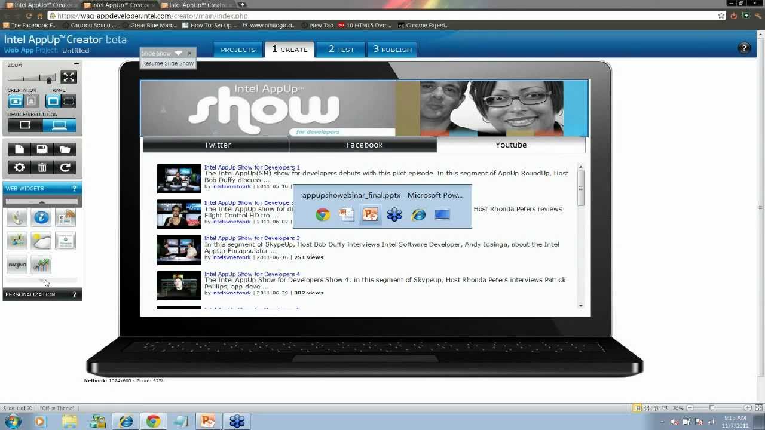Select the RSS feed widget
Image resolution: width=765 pixels, height=430 pixels.
tap(65, 217)
